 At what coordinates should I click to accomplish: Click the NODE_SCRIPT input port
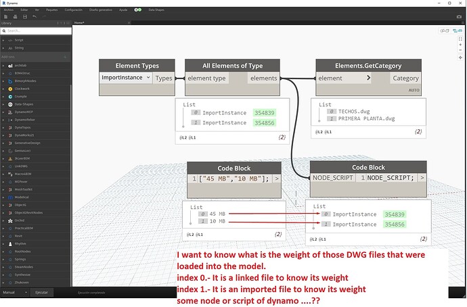[x=333, y=178]
